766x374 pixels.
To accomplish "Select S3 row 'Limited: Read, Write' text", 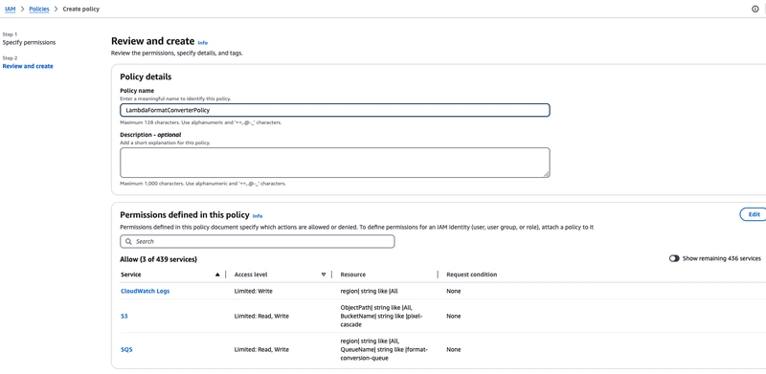I will (x=261, y=316).
